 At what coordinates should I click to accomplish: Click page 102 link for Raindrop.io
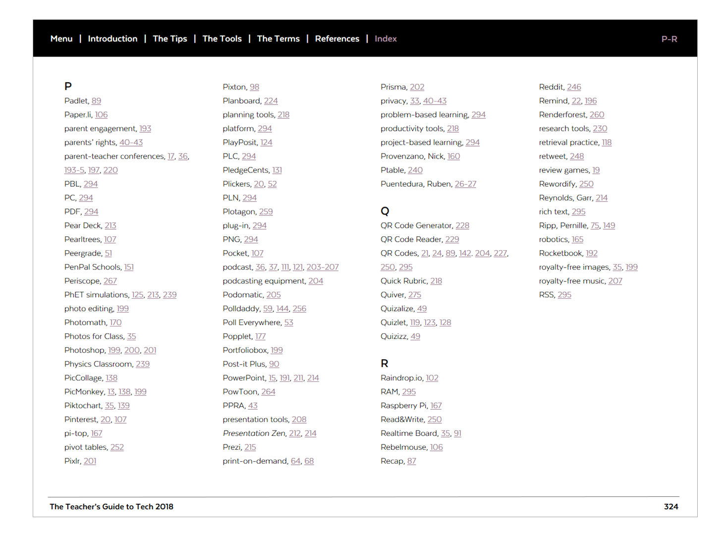(x=432, y=378)
